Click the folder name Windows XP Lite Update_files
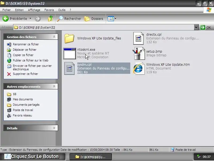This screenshot has width=214, height=161. pyautogui.click(x=99, y=38)
